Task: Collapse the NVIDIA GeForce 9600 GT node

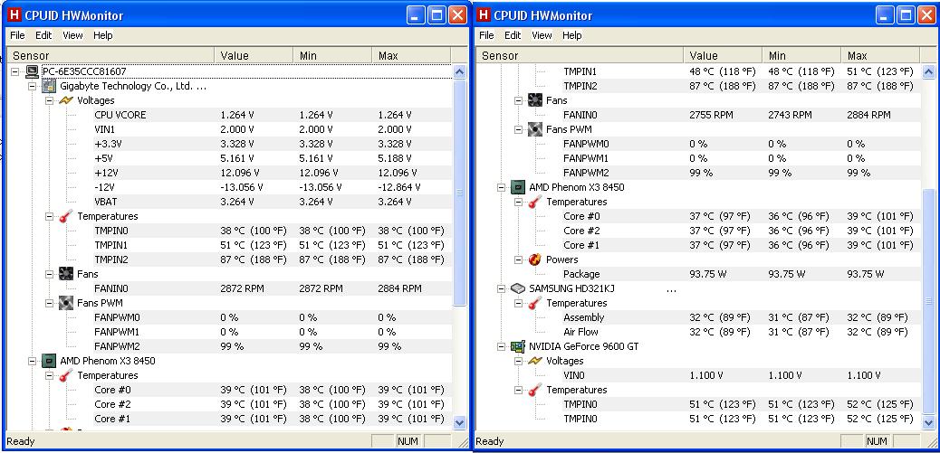Action: click(501, 346)
